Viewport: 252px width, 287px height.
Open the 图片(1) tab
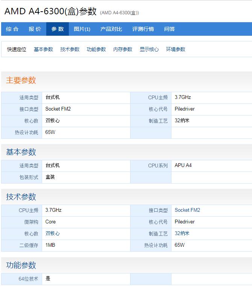tap(82, 29)
